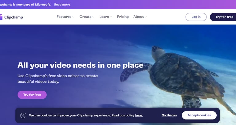
Task: Click the Clipchamp logo icon
Action: [x=1, y=17]
